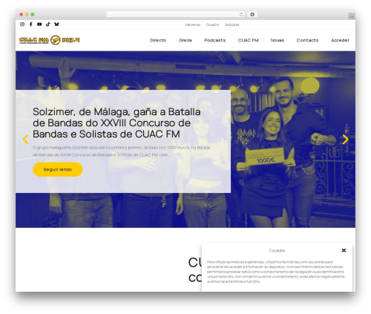Viewport: 371px width, 314px height.
Task: Open the TikTok social icon
Action: (x=48, y=24)
